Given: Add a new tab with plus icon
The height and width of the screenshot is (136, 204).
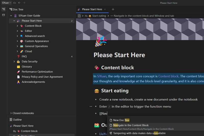Looking at the screenshot, I should [113, 9].
